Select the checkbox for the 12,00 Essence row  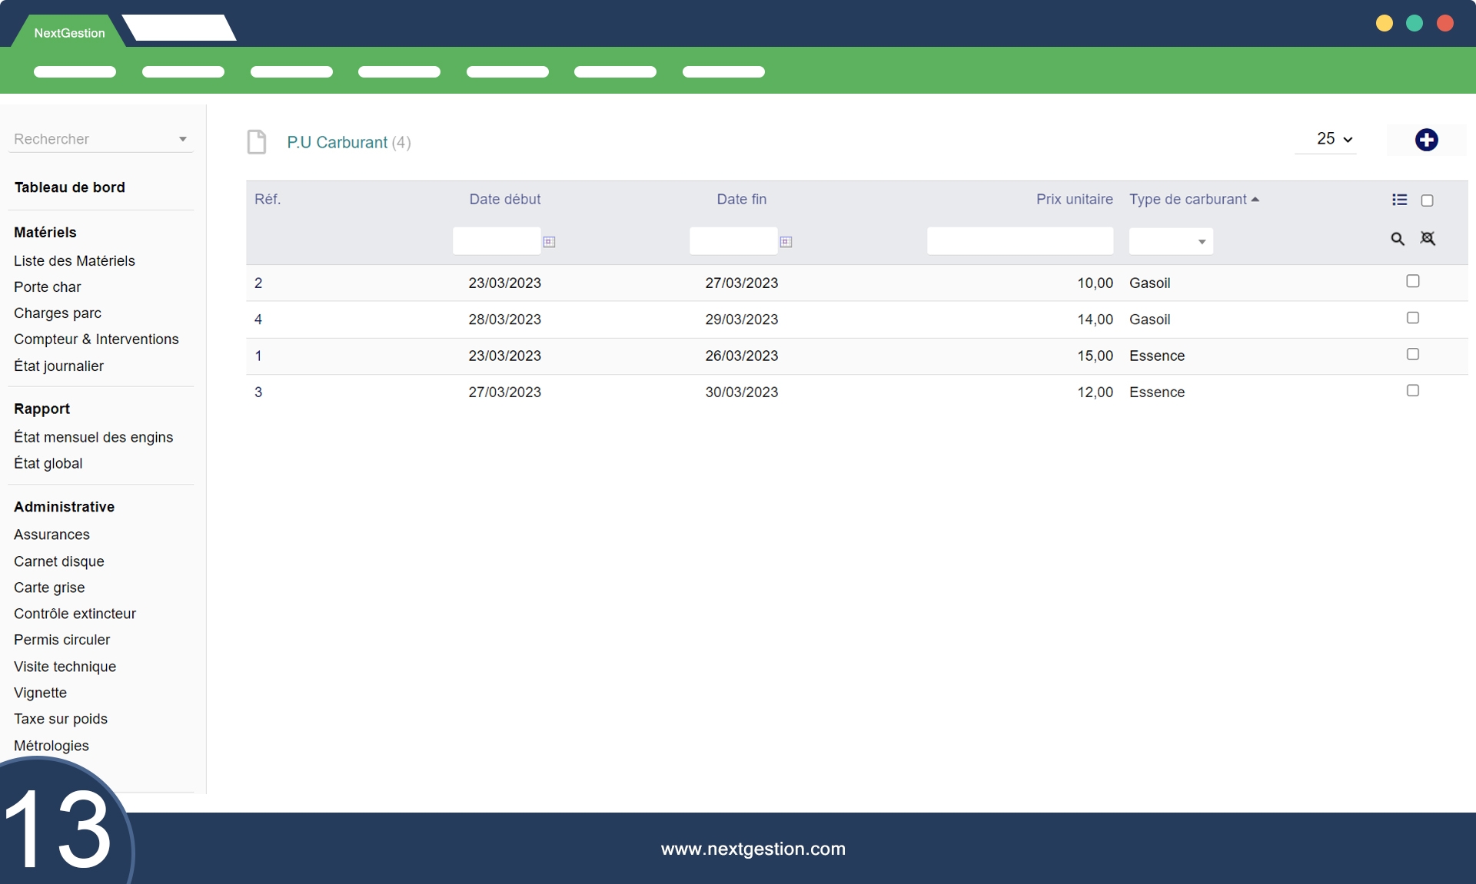click(x=1412, y=391)
